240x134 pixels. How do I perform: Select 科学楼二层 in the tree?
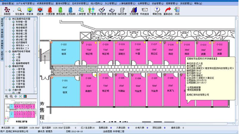click(21, 25)
